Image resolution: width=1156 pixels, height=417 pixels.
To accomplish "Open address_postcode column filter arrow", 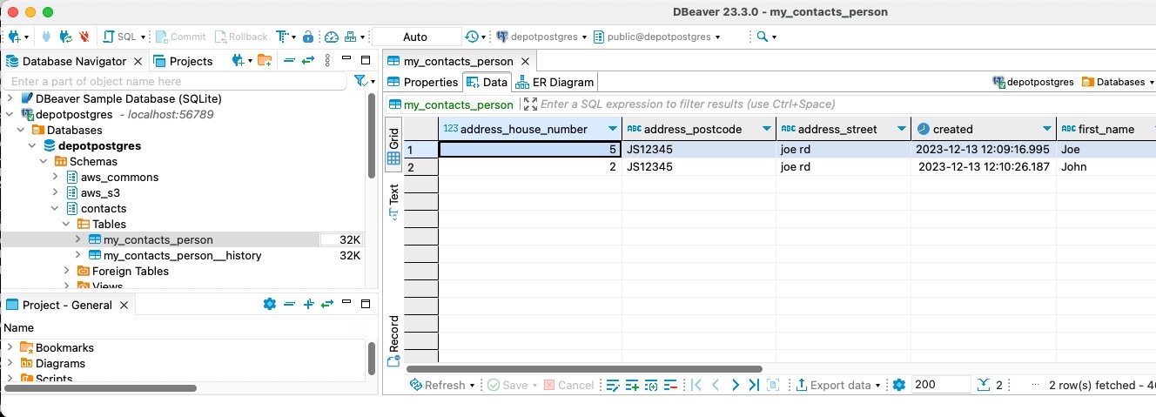I will coord(767,129).
